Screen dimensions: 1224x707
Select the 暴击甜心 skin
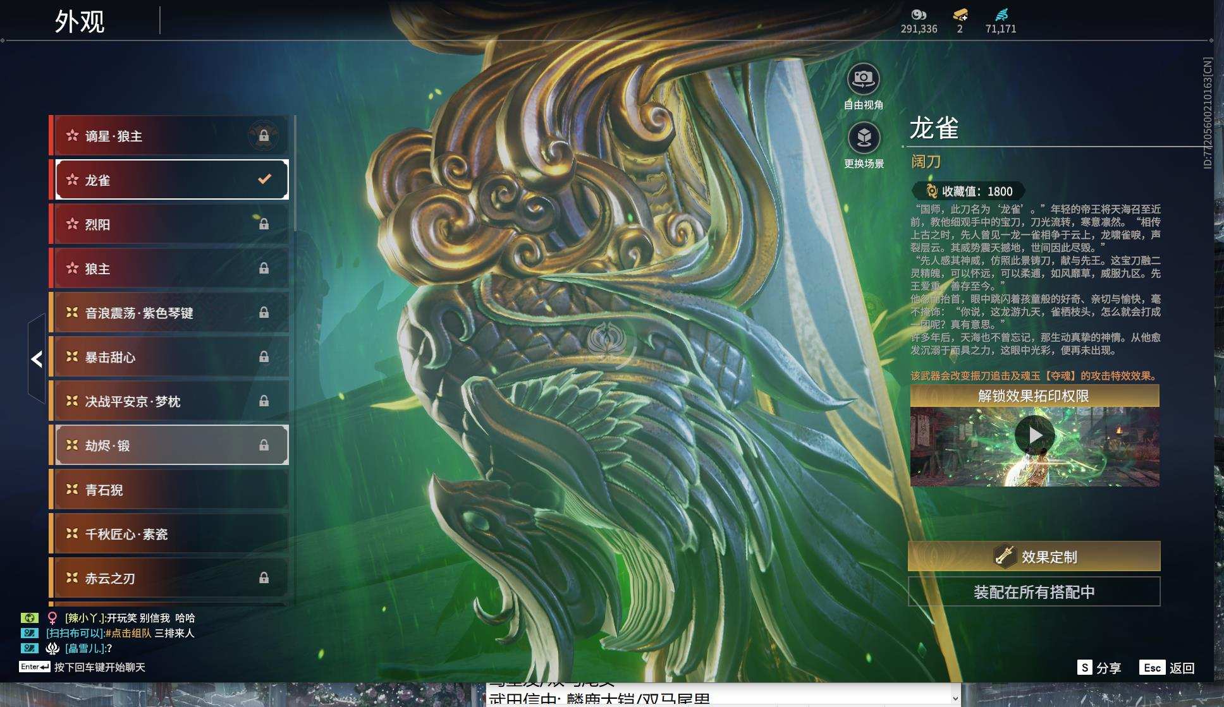[169, 357]
